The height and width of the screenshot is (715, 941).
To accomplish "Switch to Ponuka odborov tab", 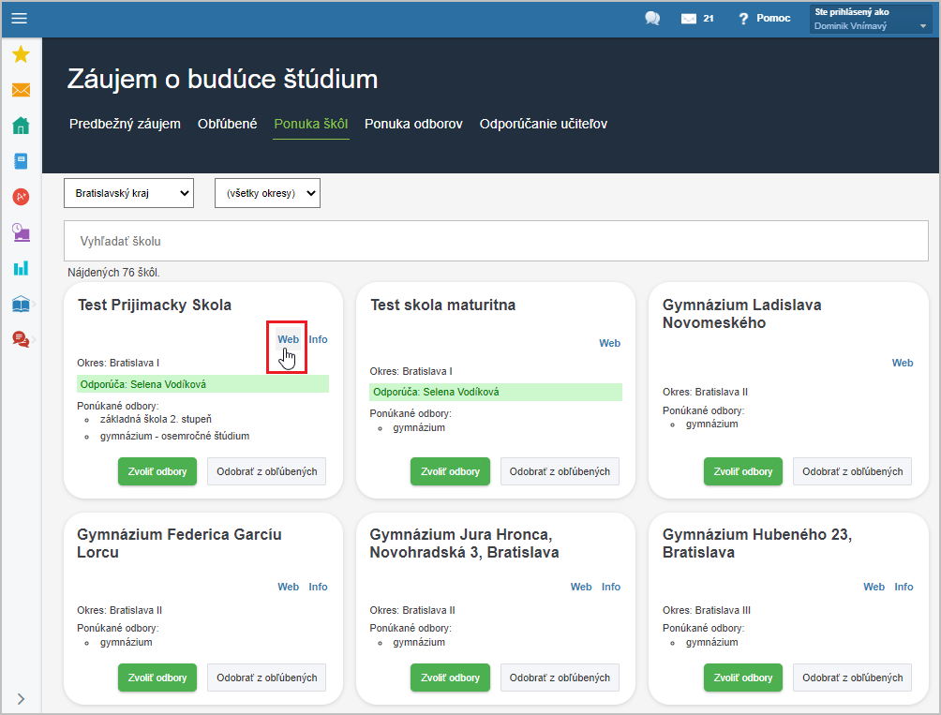I will (x=413, y=124).
